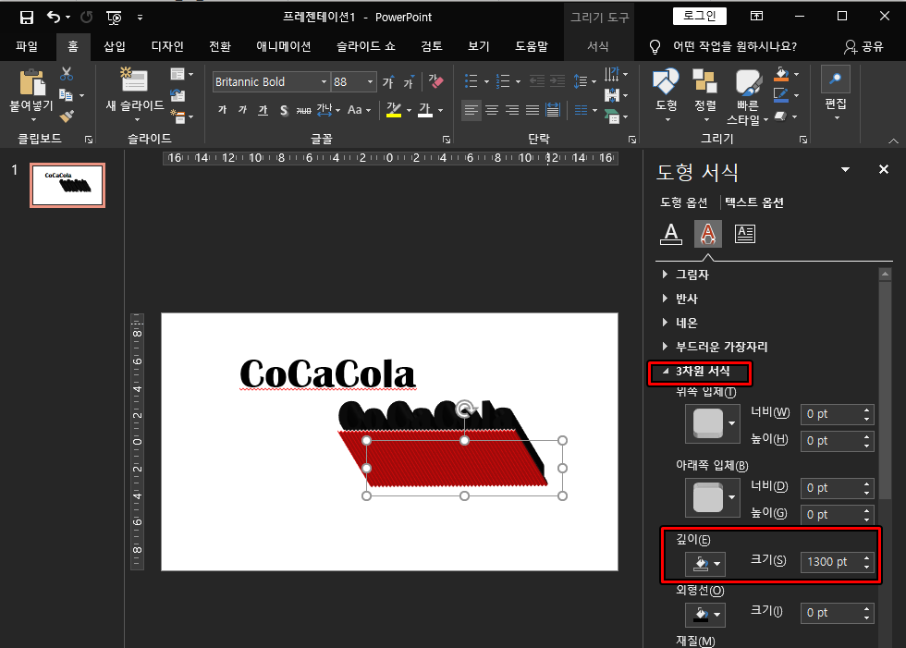Paste from the clipboard icon
This screenshot has height=648, width=906.
(x=32, y=82)
